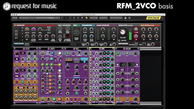Click the TRIG jack in CV Sources

pos(40,29)
